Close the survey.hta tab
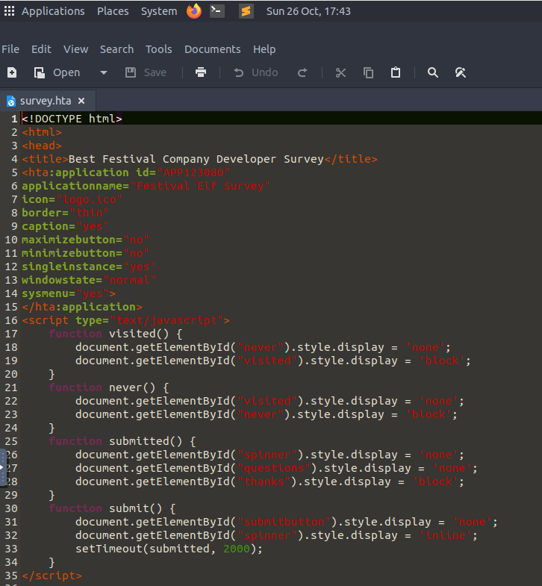Screen dimensions: 542x586 (x=81, y=101)
